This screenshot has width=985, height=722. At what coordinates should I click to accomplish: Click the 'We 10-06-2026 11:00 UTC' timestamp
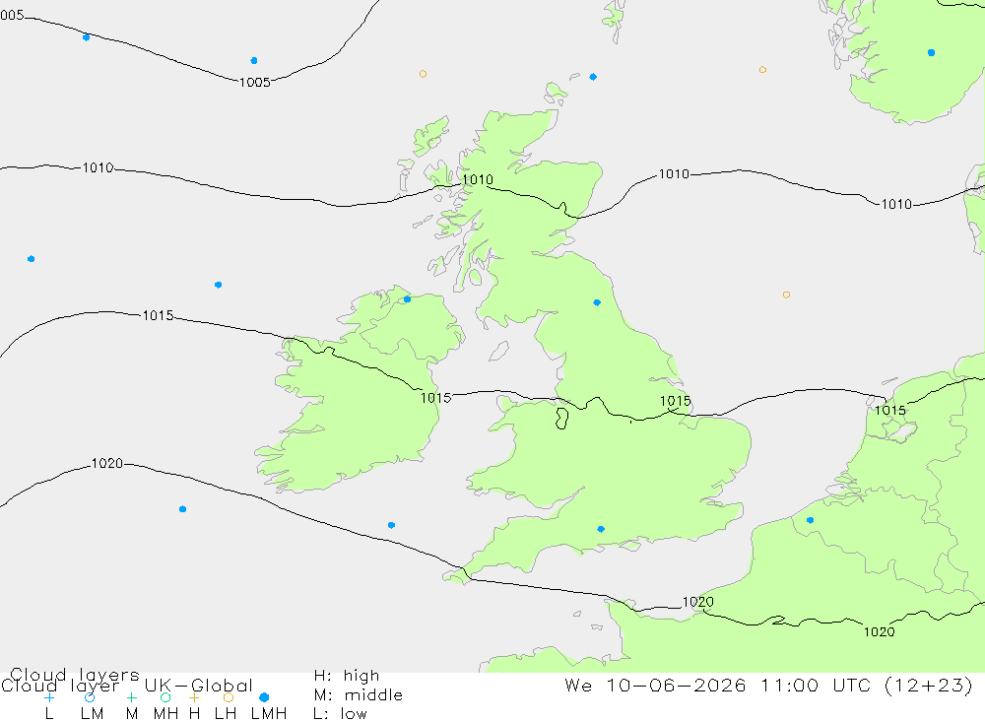click(721, 685)
